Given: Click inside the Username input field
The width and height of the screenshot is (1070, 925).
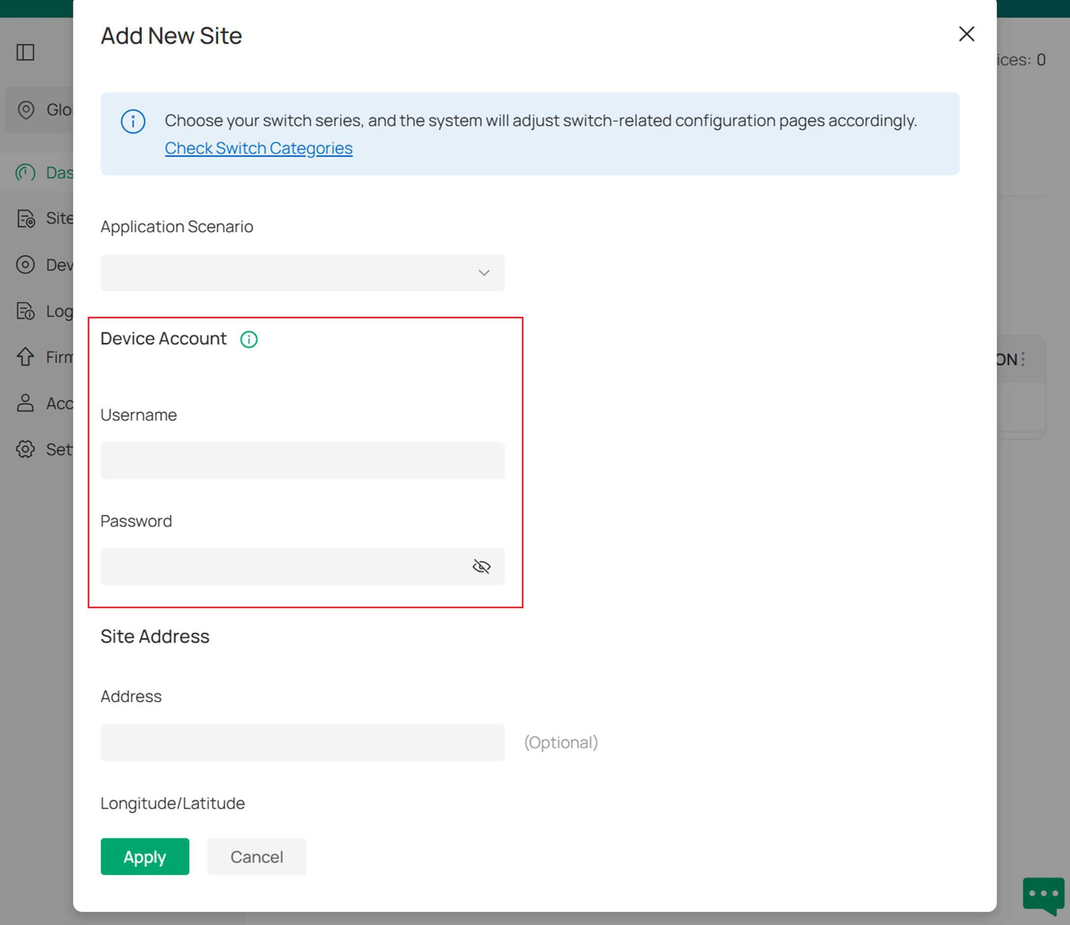Looking at the screenshot, I should pyautogui.click(x=302, y=460).
